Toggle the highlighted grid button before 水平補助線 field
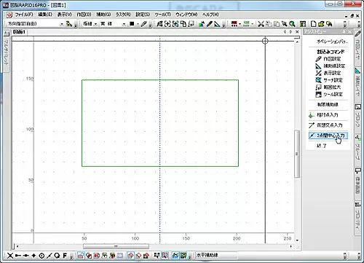364x263 pixels. 183,256
